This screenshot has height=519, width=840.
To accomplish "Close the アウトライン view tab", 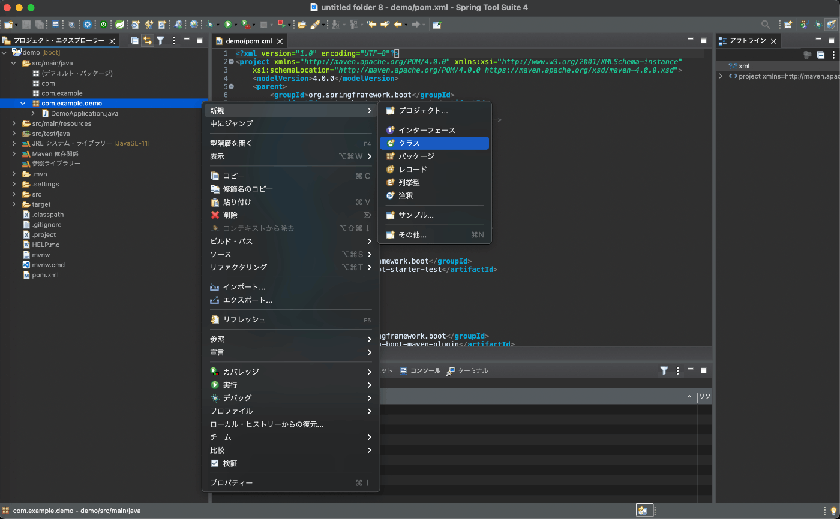I will pyautogui.click(x=773, y=41).
